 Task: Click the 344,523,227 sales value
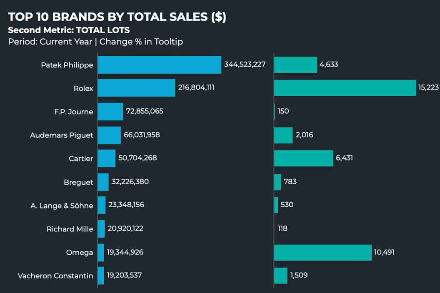245,65
